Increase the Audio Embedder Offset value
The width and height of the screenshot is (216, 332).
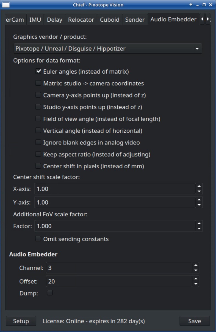click(x=196, y=279)
